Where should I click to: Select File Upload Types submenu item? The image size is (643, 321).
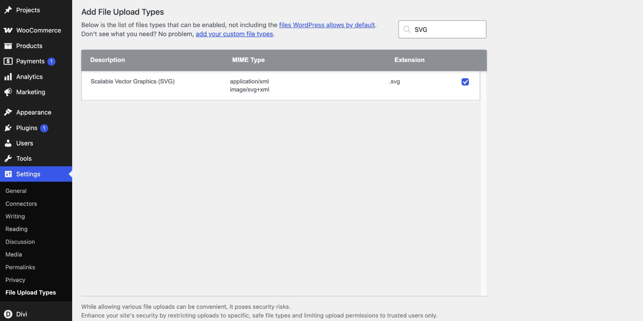[31, 292]
